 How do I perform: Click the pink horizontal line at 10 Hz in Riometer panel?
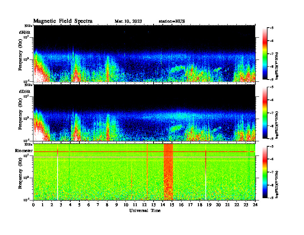point(144,157)
